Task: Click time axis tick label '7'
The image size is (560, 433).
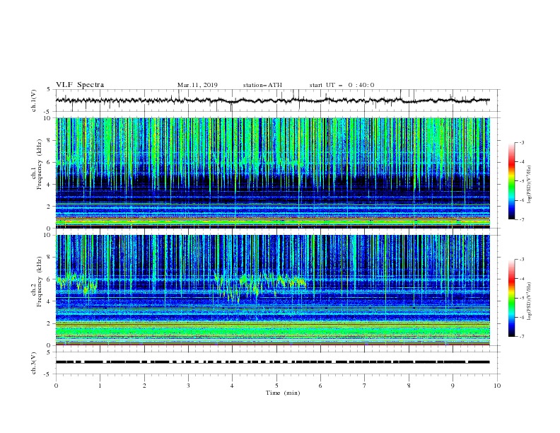Action: tap(365, 386)
